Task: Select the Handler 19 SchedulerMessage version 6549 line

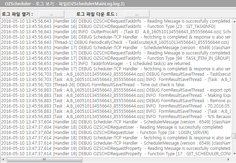Action: click(x=116, y=143)
